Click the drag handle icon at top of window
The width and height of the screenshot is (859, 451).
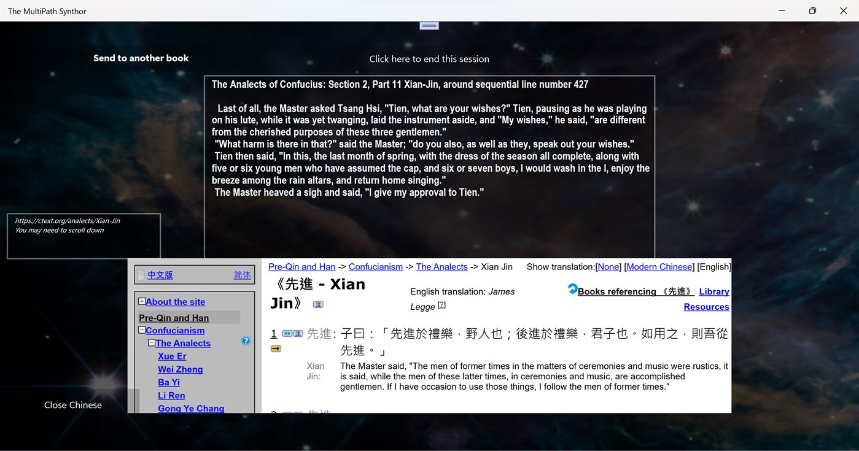[x=429, y=25]
